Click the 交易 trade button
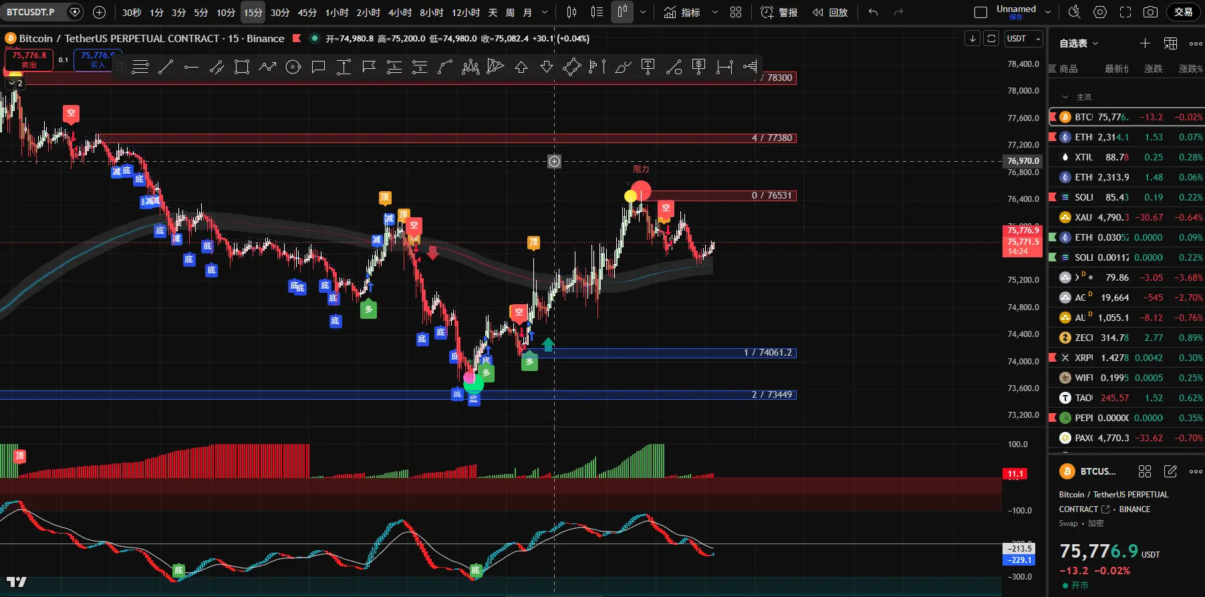This screenshot has width=1205, height=597. click(1184, 12)
